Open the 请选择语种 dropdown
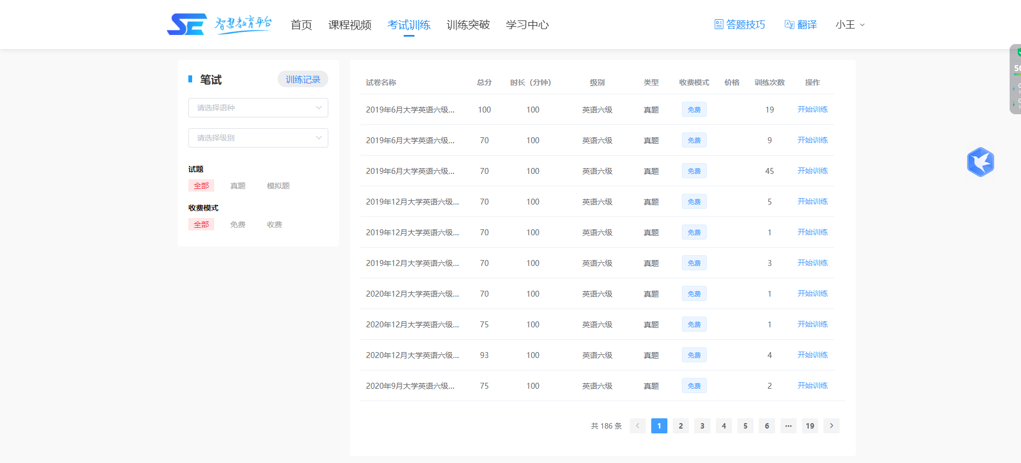The height and width of the screenshot is (463, 1021). point(258,108)
